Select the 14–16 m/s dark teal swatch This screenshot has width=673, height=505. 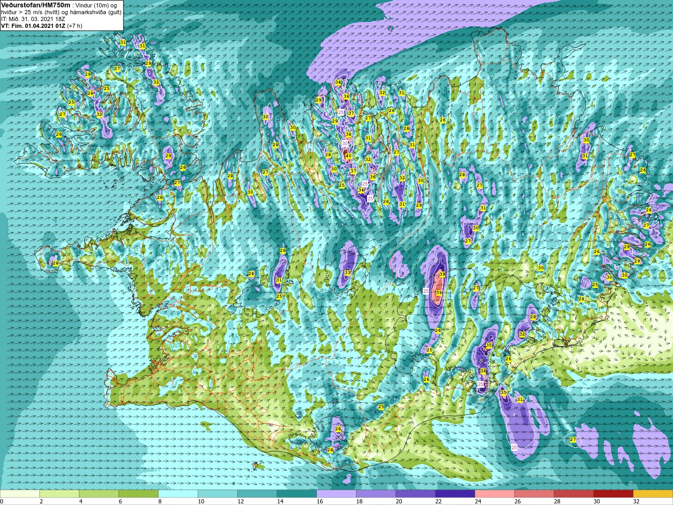click(297, 494)
